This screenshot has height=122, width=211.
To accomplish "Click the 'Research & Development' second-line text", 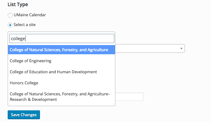I will [33, 100].
